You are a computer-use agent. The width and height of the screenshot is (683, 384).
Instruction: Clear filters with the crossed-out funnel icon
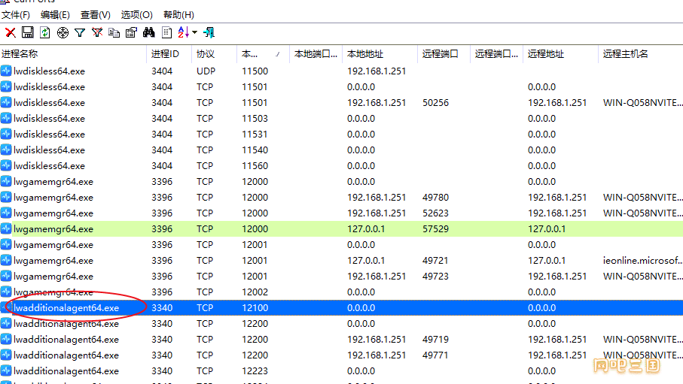97,32
